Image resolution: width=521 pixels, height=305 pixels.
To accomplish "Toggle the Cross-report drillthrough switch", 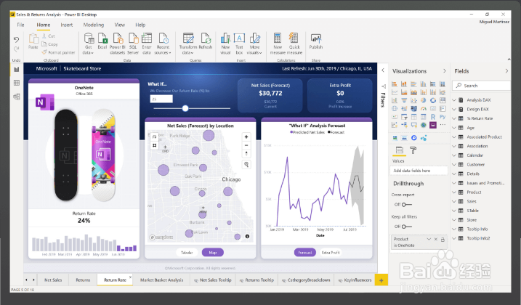I will pyautogui.click(x=406, y=204).
